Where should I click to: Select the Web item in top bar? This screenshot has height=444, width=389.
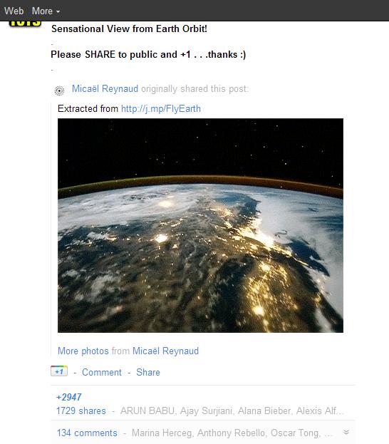click(x=14, y=11)
